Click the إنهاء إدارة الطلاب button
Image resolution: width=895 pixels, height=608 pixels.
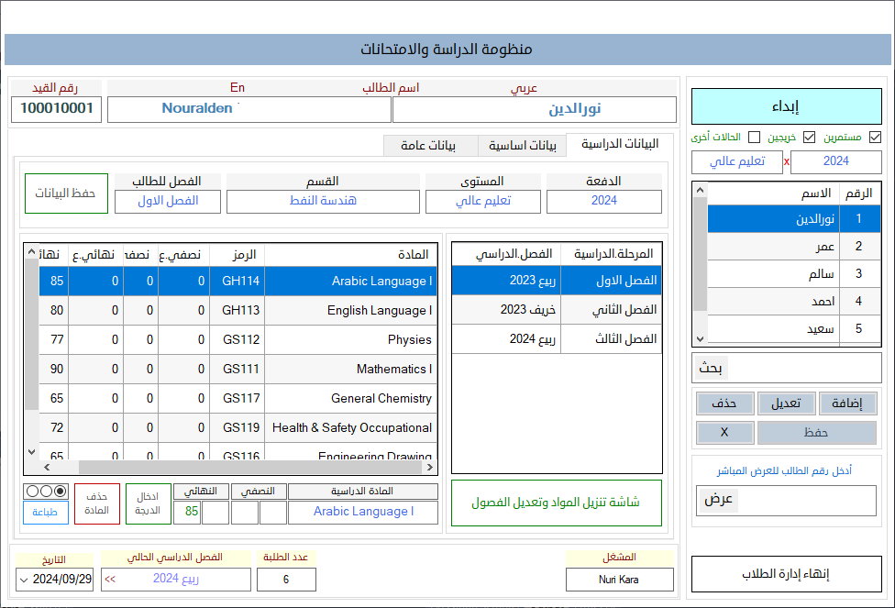[787, 574]
